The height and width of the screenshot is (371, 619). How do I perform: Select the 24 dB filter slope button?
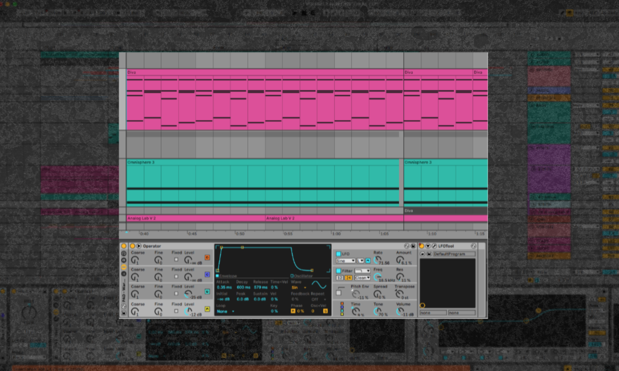(x=348, y=278)
